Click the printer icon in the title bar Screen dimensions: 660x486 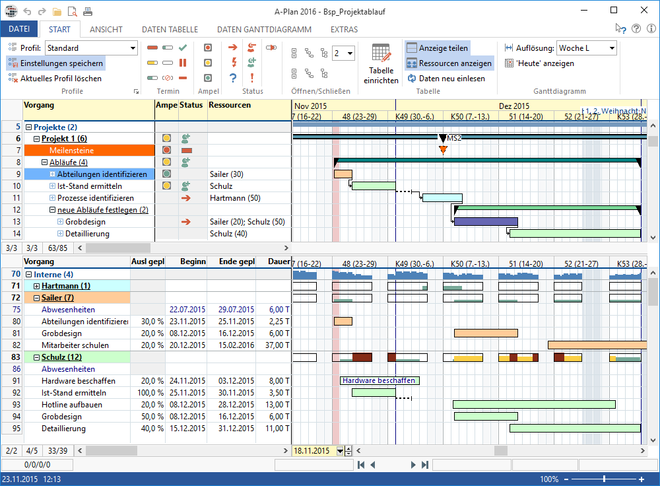[88, 11]
